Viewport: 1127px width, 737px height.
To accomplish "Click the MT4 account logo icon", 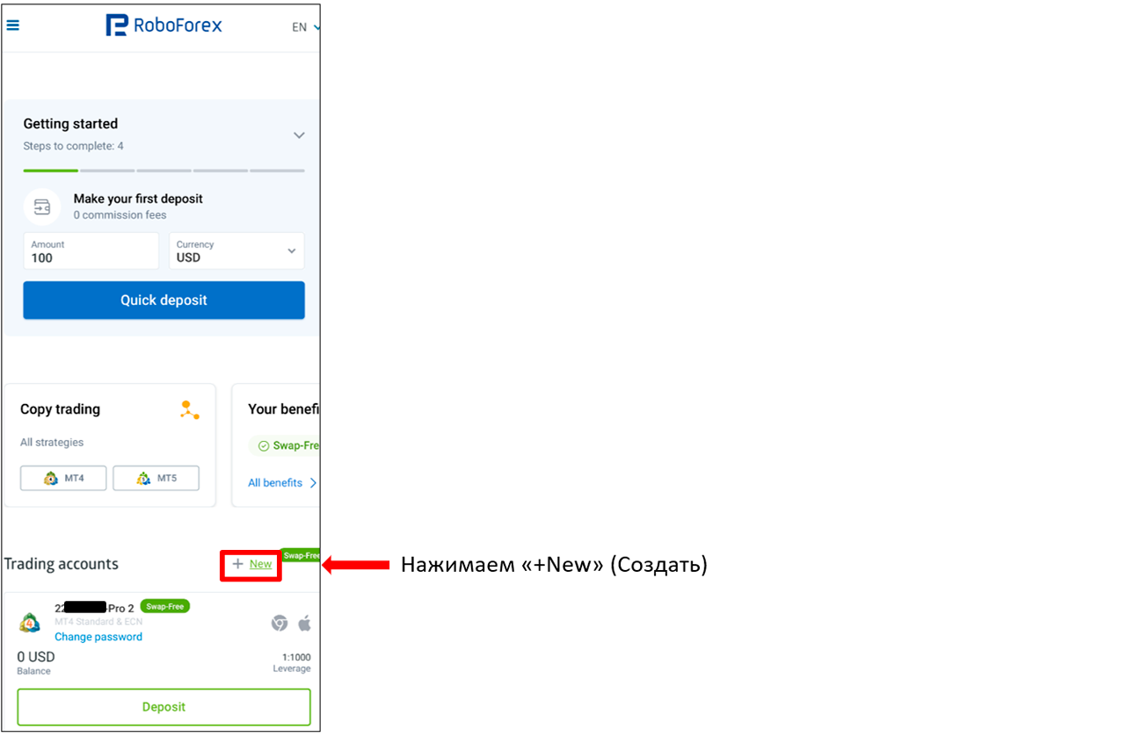I will click(x=30, y=623).
